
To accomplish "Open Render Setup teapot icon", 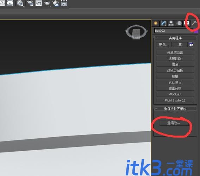I will tap(30, 3).
